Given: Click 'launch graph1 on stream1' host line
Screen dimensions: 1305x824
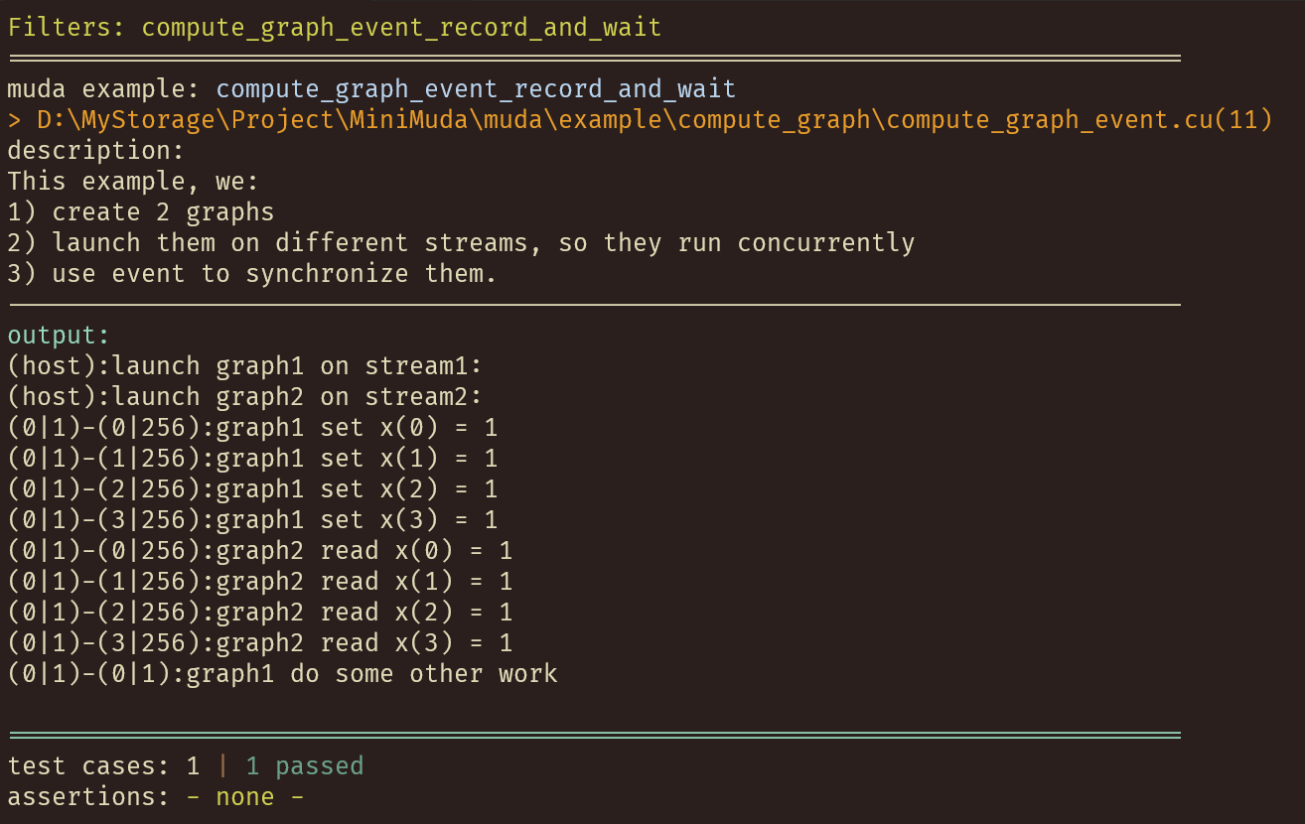Looking at the screenshot, I should pos(245,366).
